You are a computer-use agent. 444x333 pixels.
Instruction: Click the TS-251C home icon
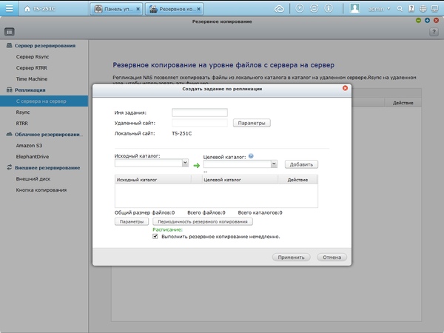[27, 9]
